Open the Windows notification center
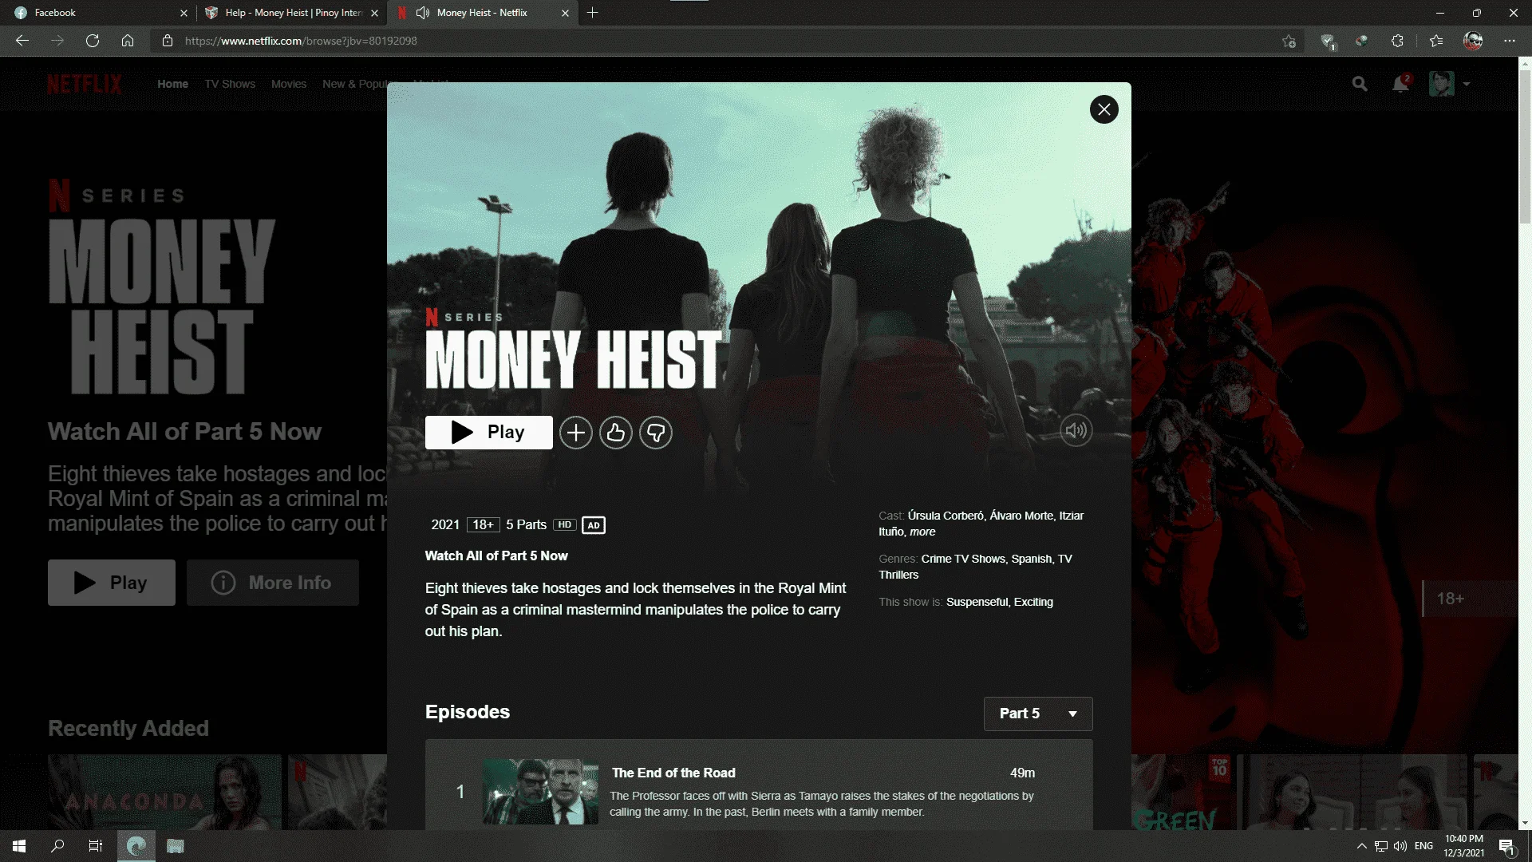The height and width of the screenshot is (862, 1532). click(x=1506, y=847)
